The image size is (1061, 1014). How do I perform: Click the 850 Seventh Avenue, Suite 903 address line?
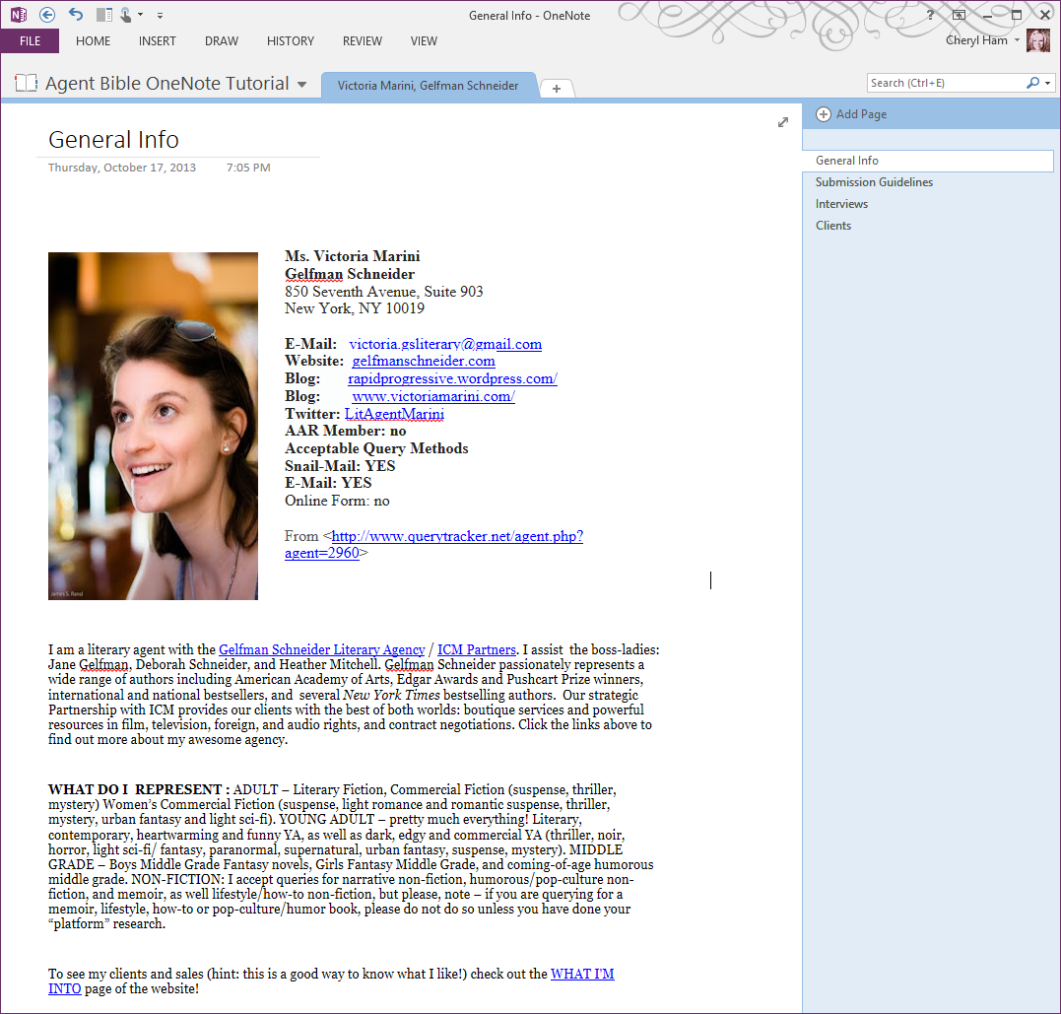(x=383, y=292)
